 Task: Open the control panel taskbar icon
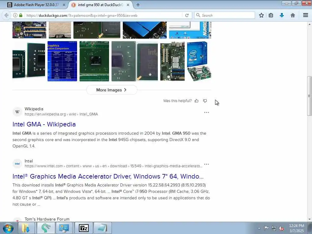[x=64, y=228]
